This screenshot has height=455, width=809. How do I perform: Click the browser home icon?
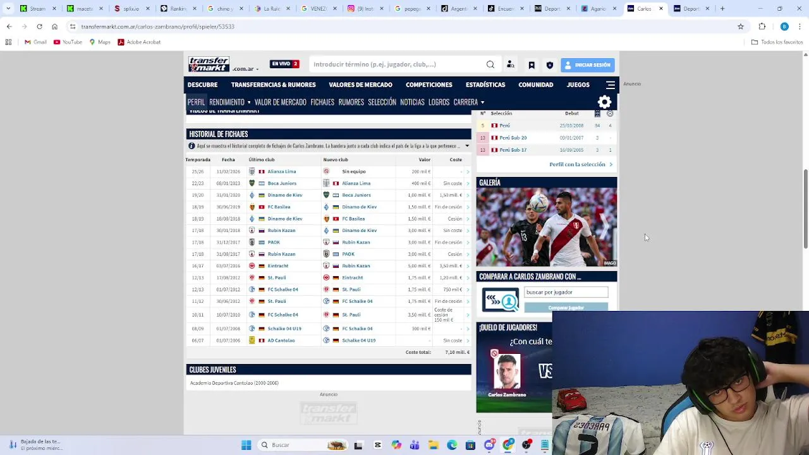[54, 27]
